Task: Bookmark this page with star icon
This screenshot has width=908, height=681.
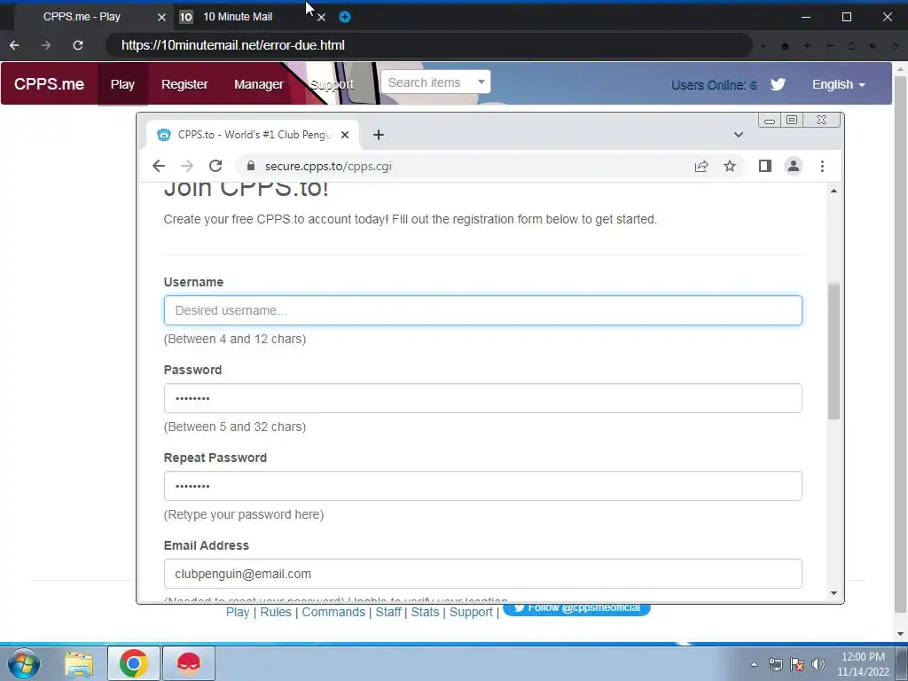Action: pyautogui.click(x=730, y=166)
